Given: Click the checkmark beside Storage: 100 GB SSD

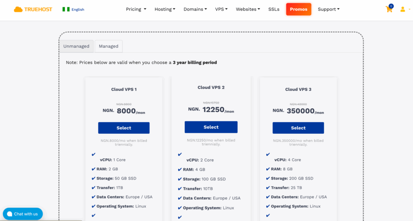Looking at the screenshot, I should (x=179, y=179).
